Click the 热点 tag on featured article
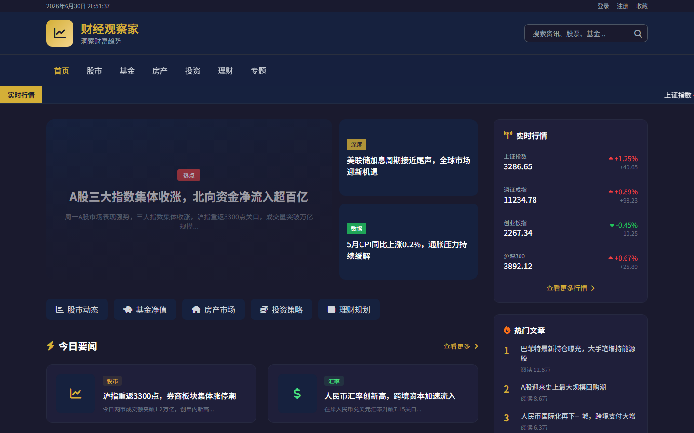The image size is (694, 433). pos(189,175)
